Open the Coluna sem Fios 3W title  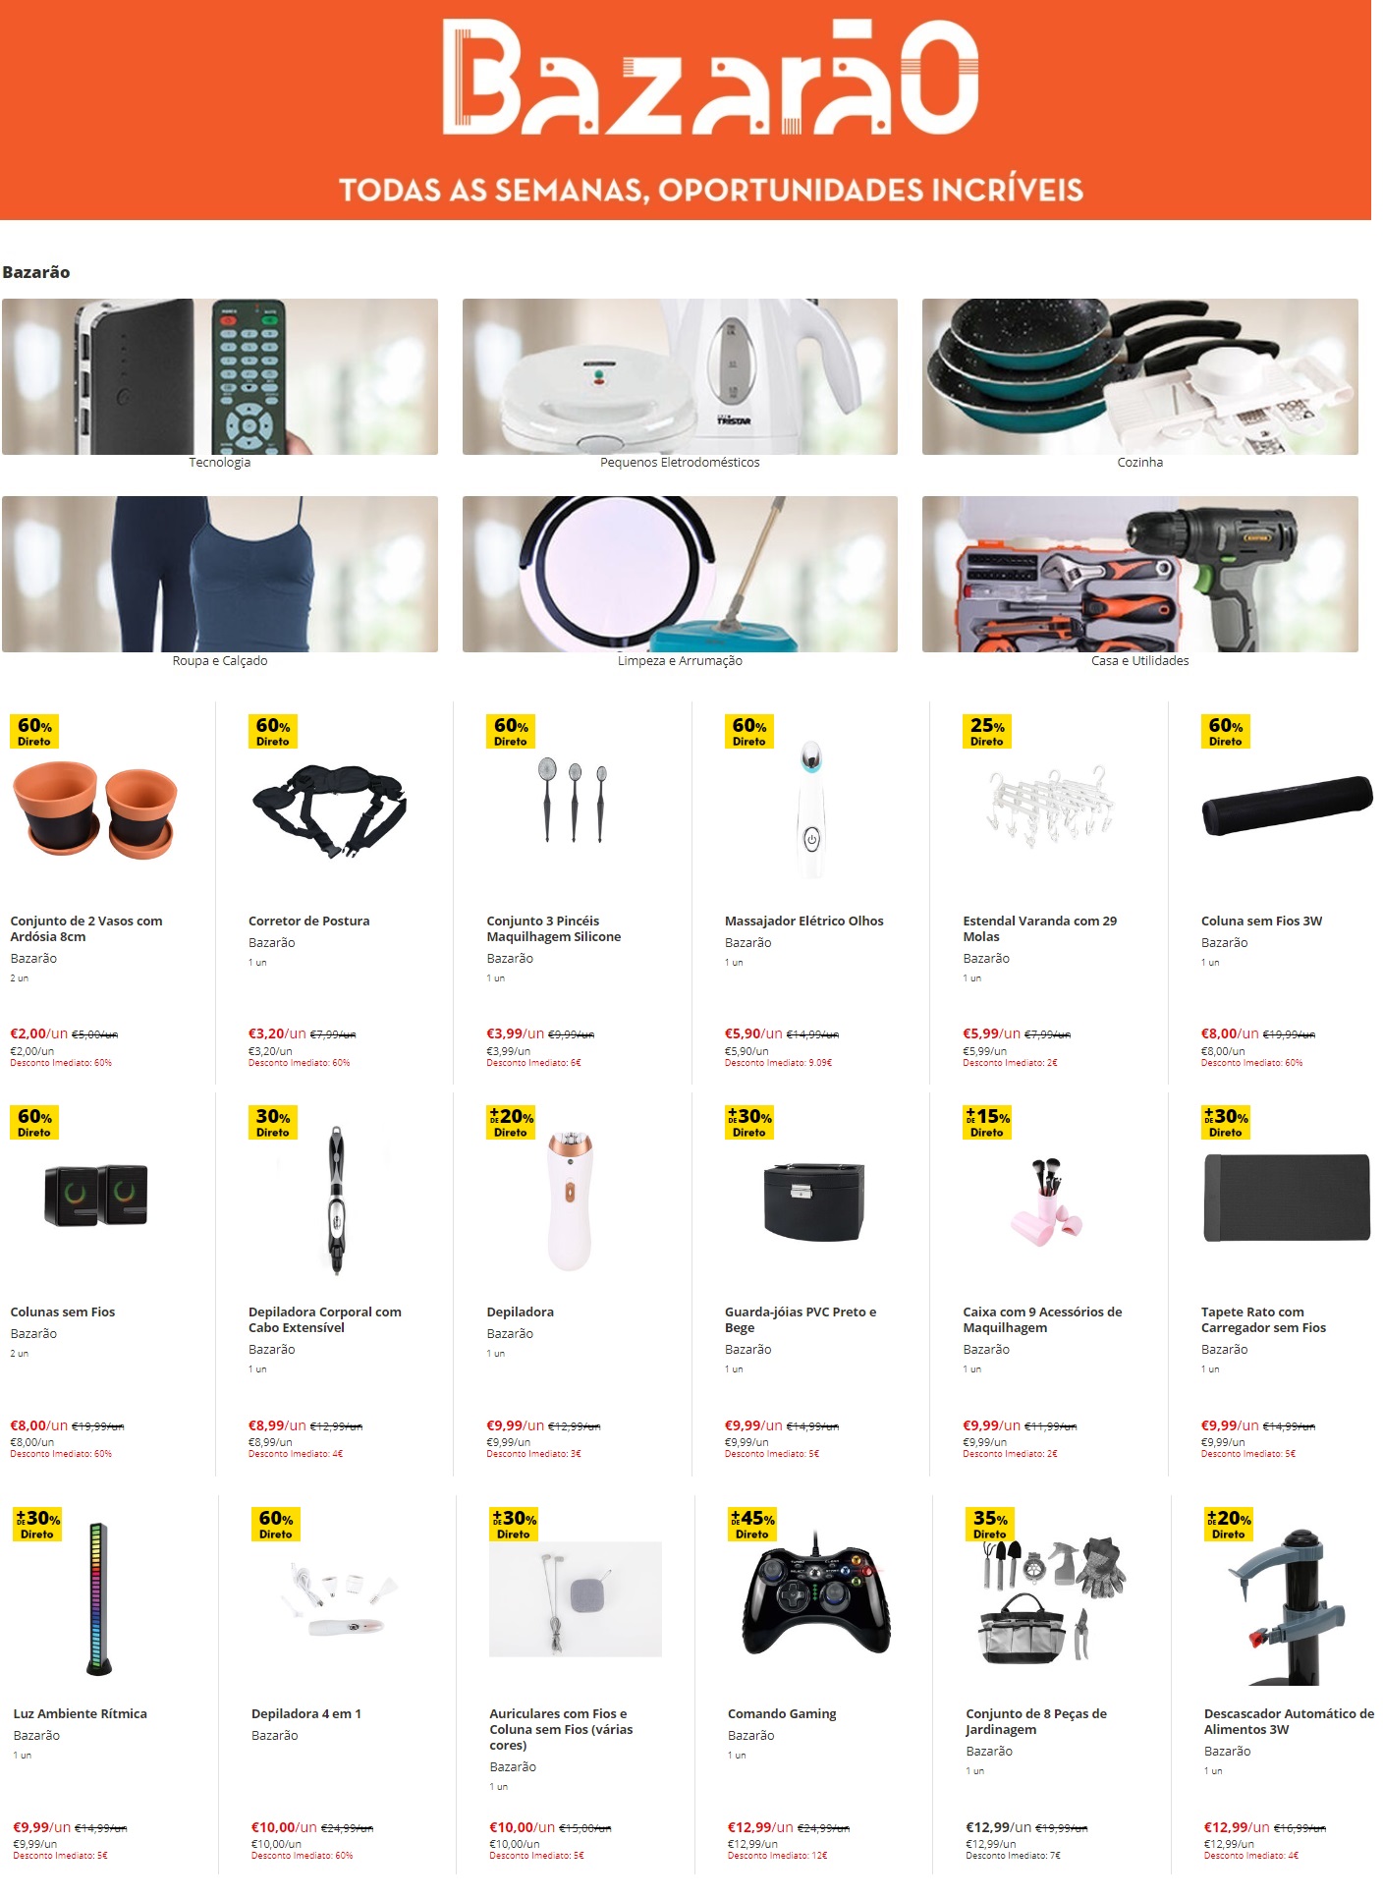click(1261, 921)
